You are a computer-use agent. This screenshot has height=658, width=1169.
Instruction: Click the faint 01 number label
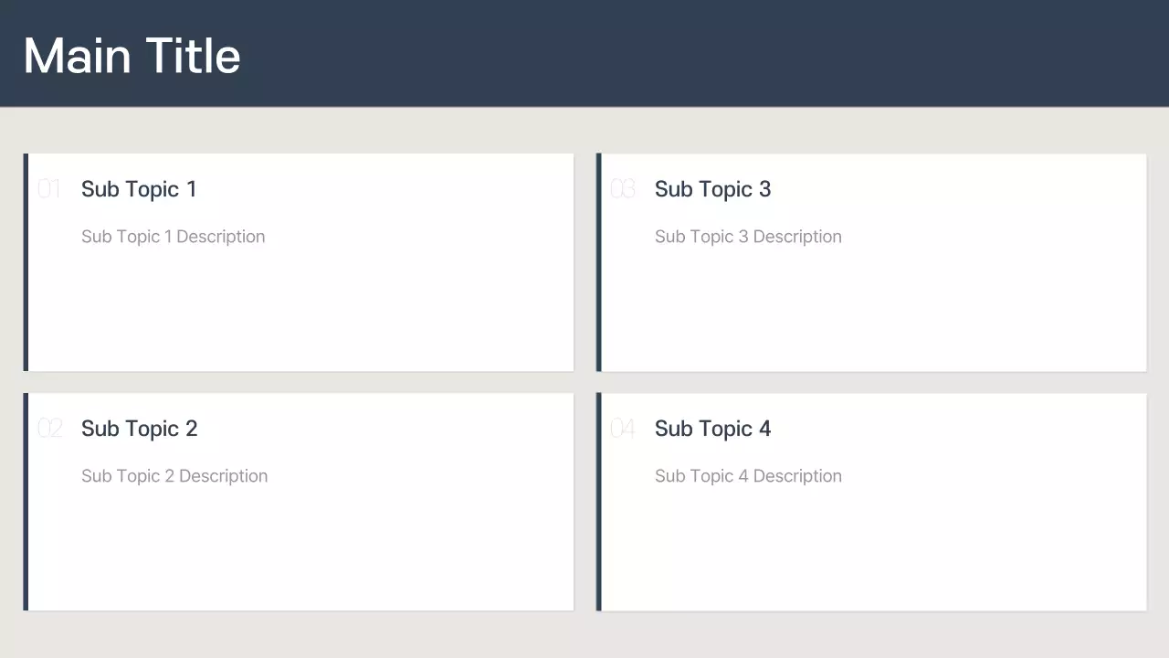pos(48,189)
